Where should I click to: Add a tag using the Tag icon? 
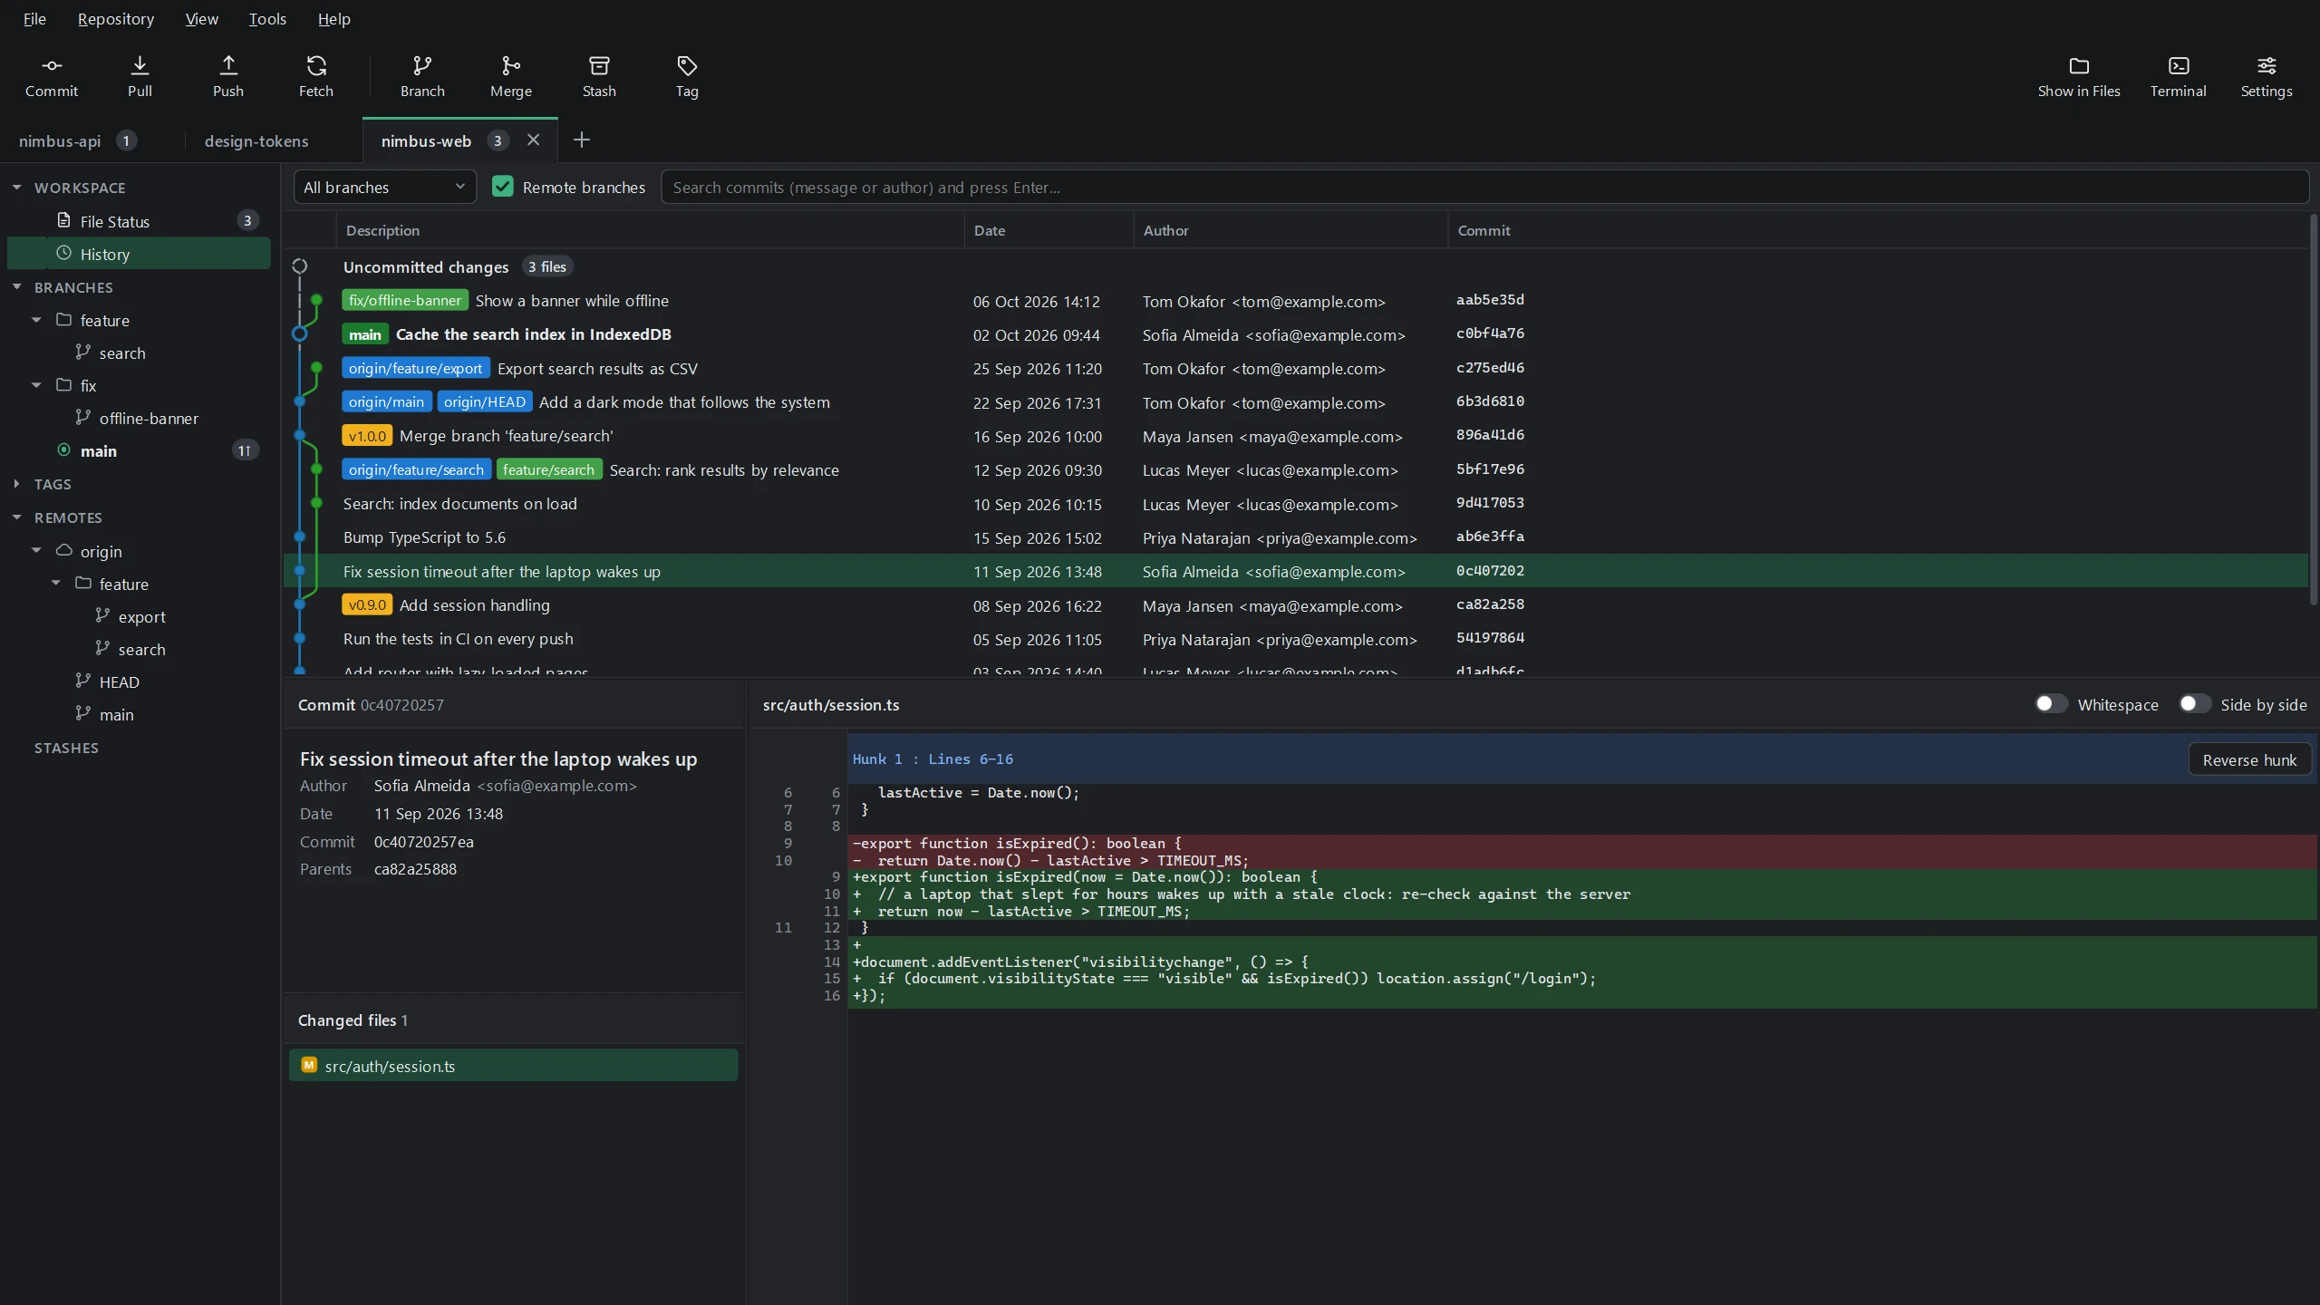[687, 76]
